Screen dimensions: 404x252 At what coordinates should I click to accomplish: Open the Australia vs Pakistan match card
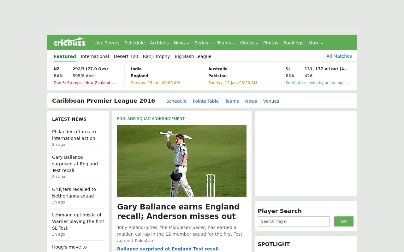click(241, 76)
